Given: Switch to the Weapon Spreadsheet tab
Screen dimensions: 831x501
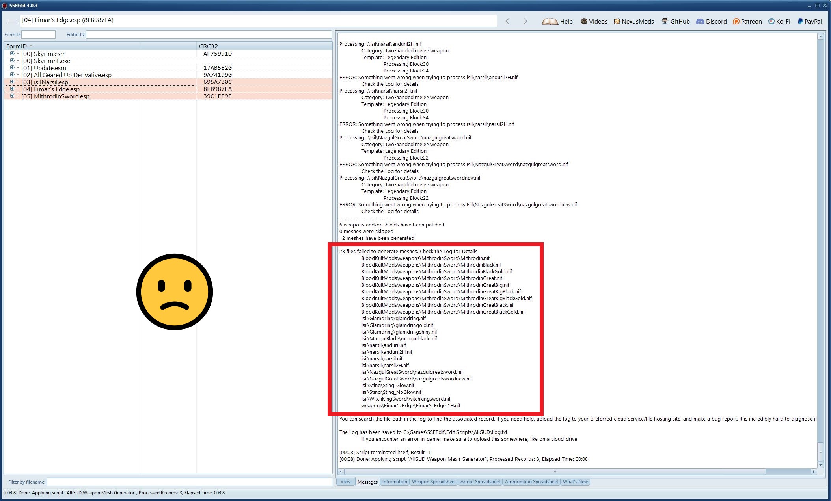Looking at the screenshot, I should coord(434,482).
